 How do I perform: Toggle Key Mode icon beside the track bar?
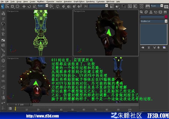click(x=10, y=109)
